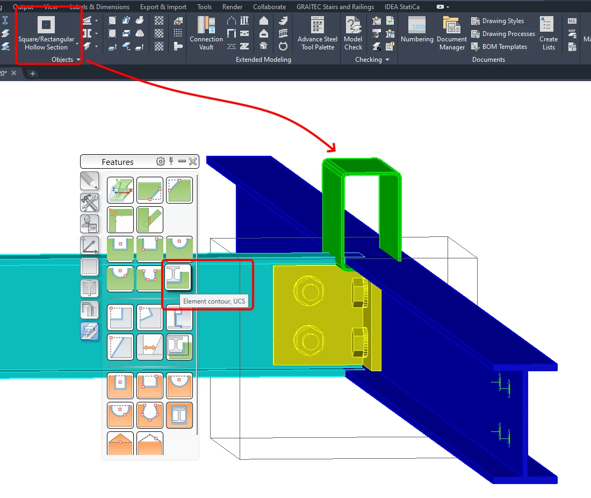Image resolution: width=591 pixels, height=498 pixels.
Task: Add a new drawing tab with plus
Action: tap(32, 74)
